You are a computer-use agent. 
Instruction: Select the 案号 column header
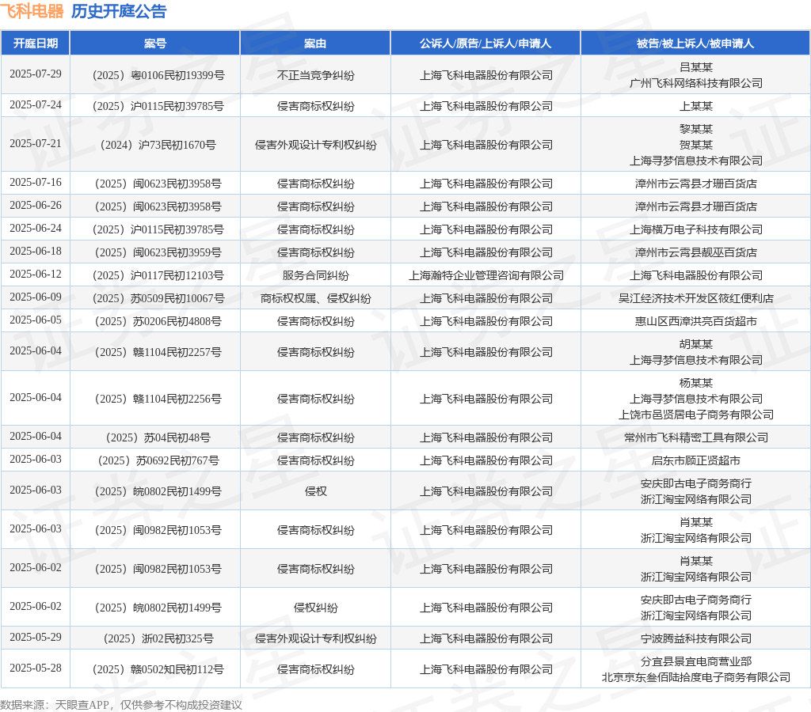155,44
